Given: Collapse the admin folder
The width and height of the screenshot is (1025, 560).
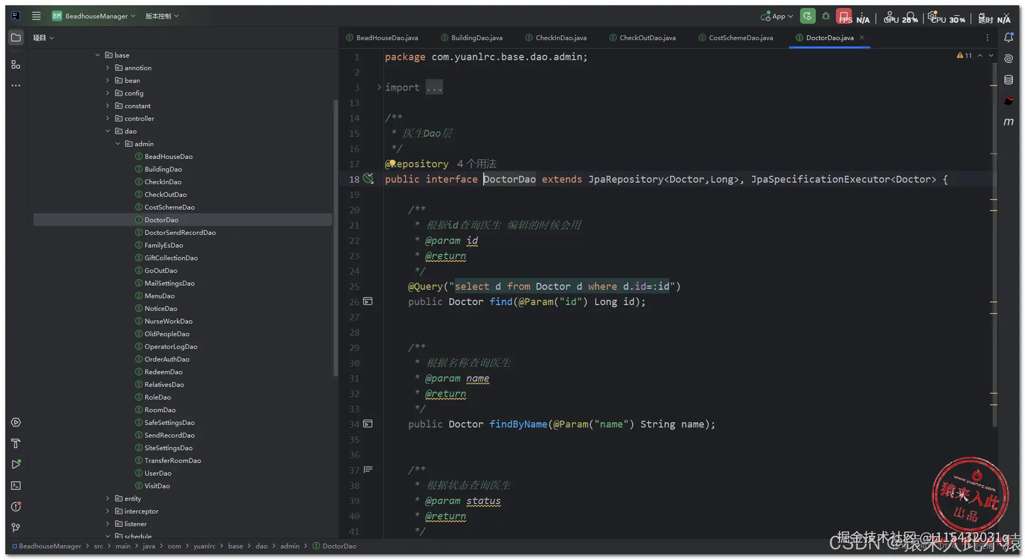Looking at the screenshot, I should [x=118, y=144].
